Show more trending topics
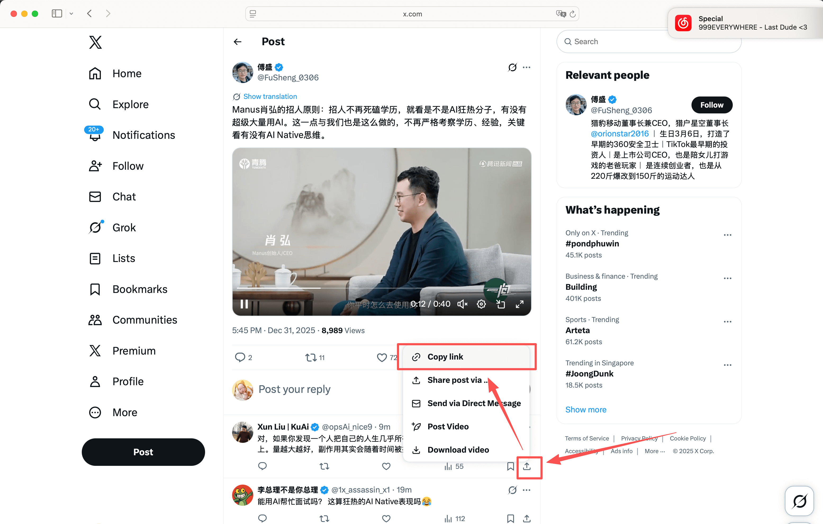This screenshot has height=524, width=823. tap(585, 409)
